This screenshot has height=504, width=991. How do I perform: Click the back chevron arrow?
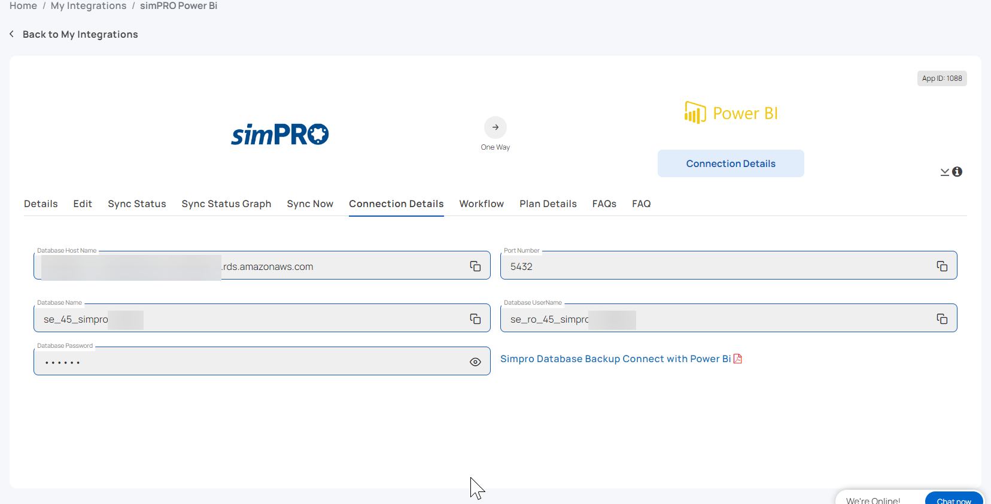[x=12, y=34]
